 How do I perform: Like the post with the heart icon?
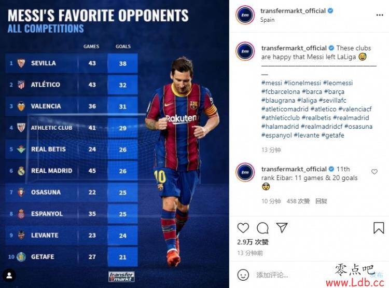pyautogui.click(x=243, y=228)
